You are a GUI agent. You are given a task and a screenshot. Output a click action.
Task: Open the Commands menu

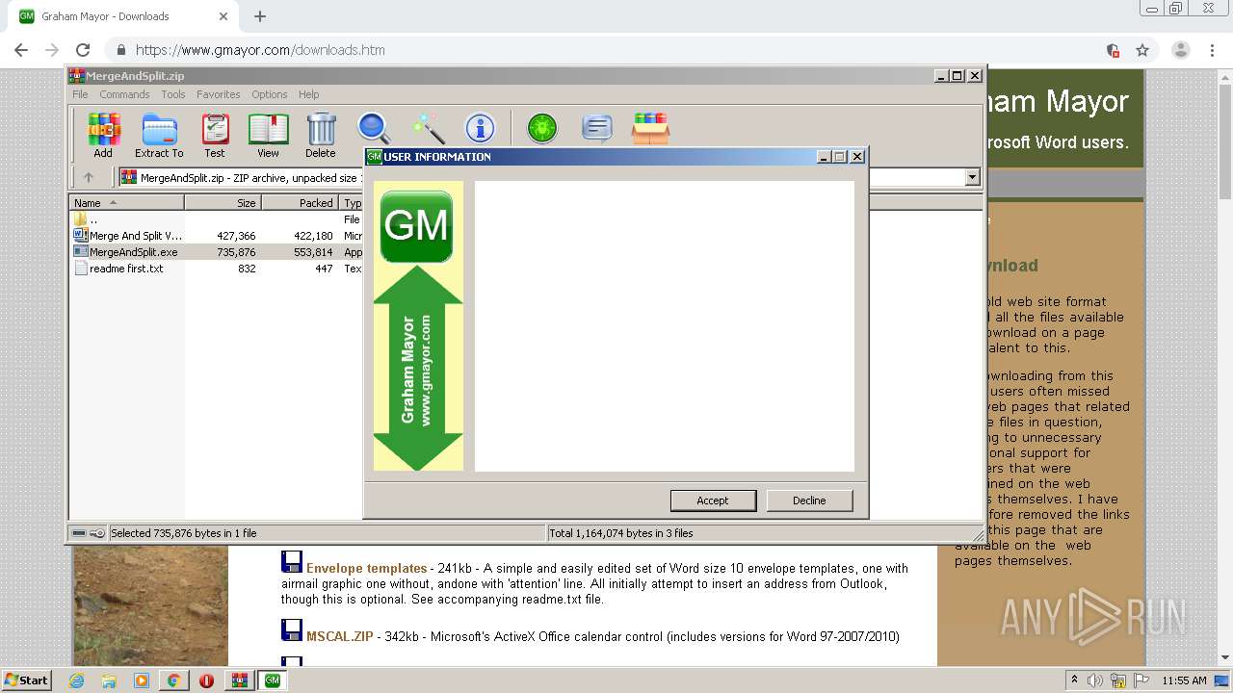pyautogui.click(x=124, y=94)
